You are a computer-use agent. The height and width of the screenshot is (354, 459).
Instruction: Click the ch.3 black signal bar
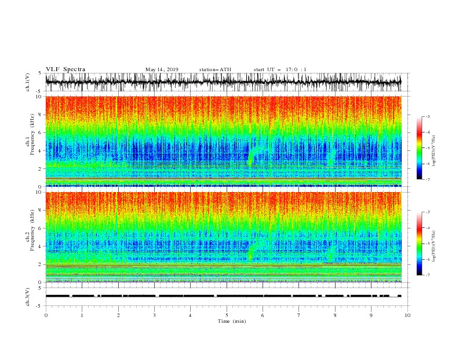tap(223, 296)
